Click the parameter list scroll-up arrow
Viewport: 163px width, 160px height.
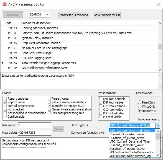point(160,23)
